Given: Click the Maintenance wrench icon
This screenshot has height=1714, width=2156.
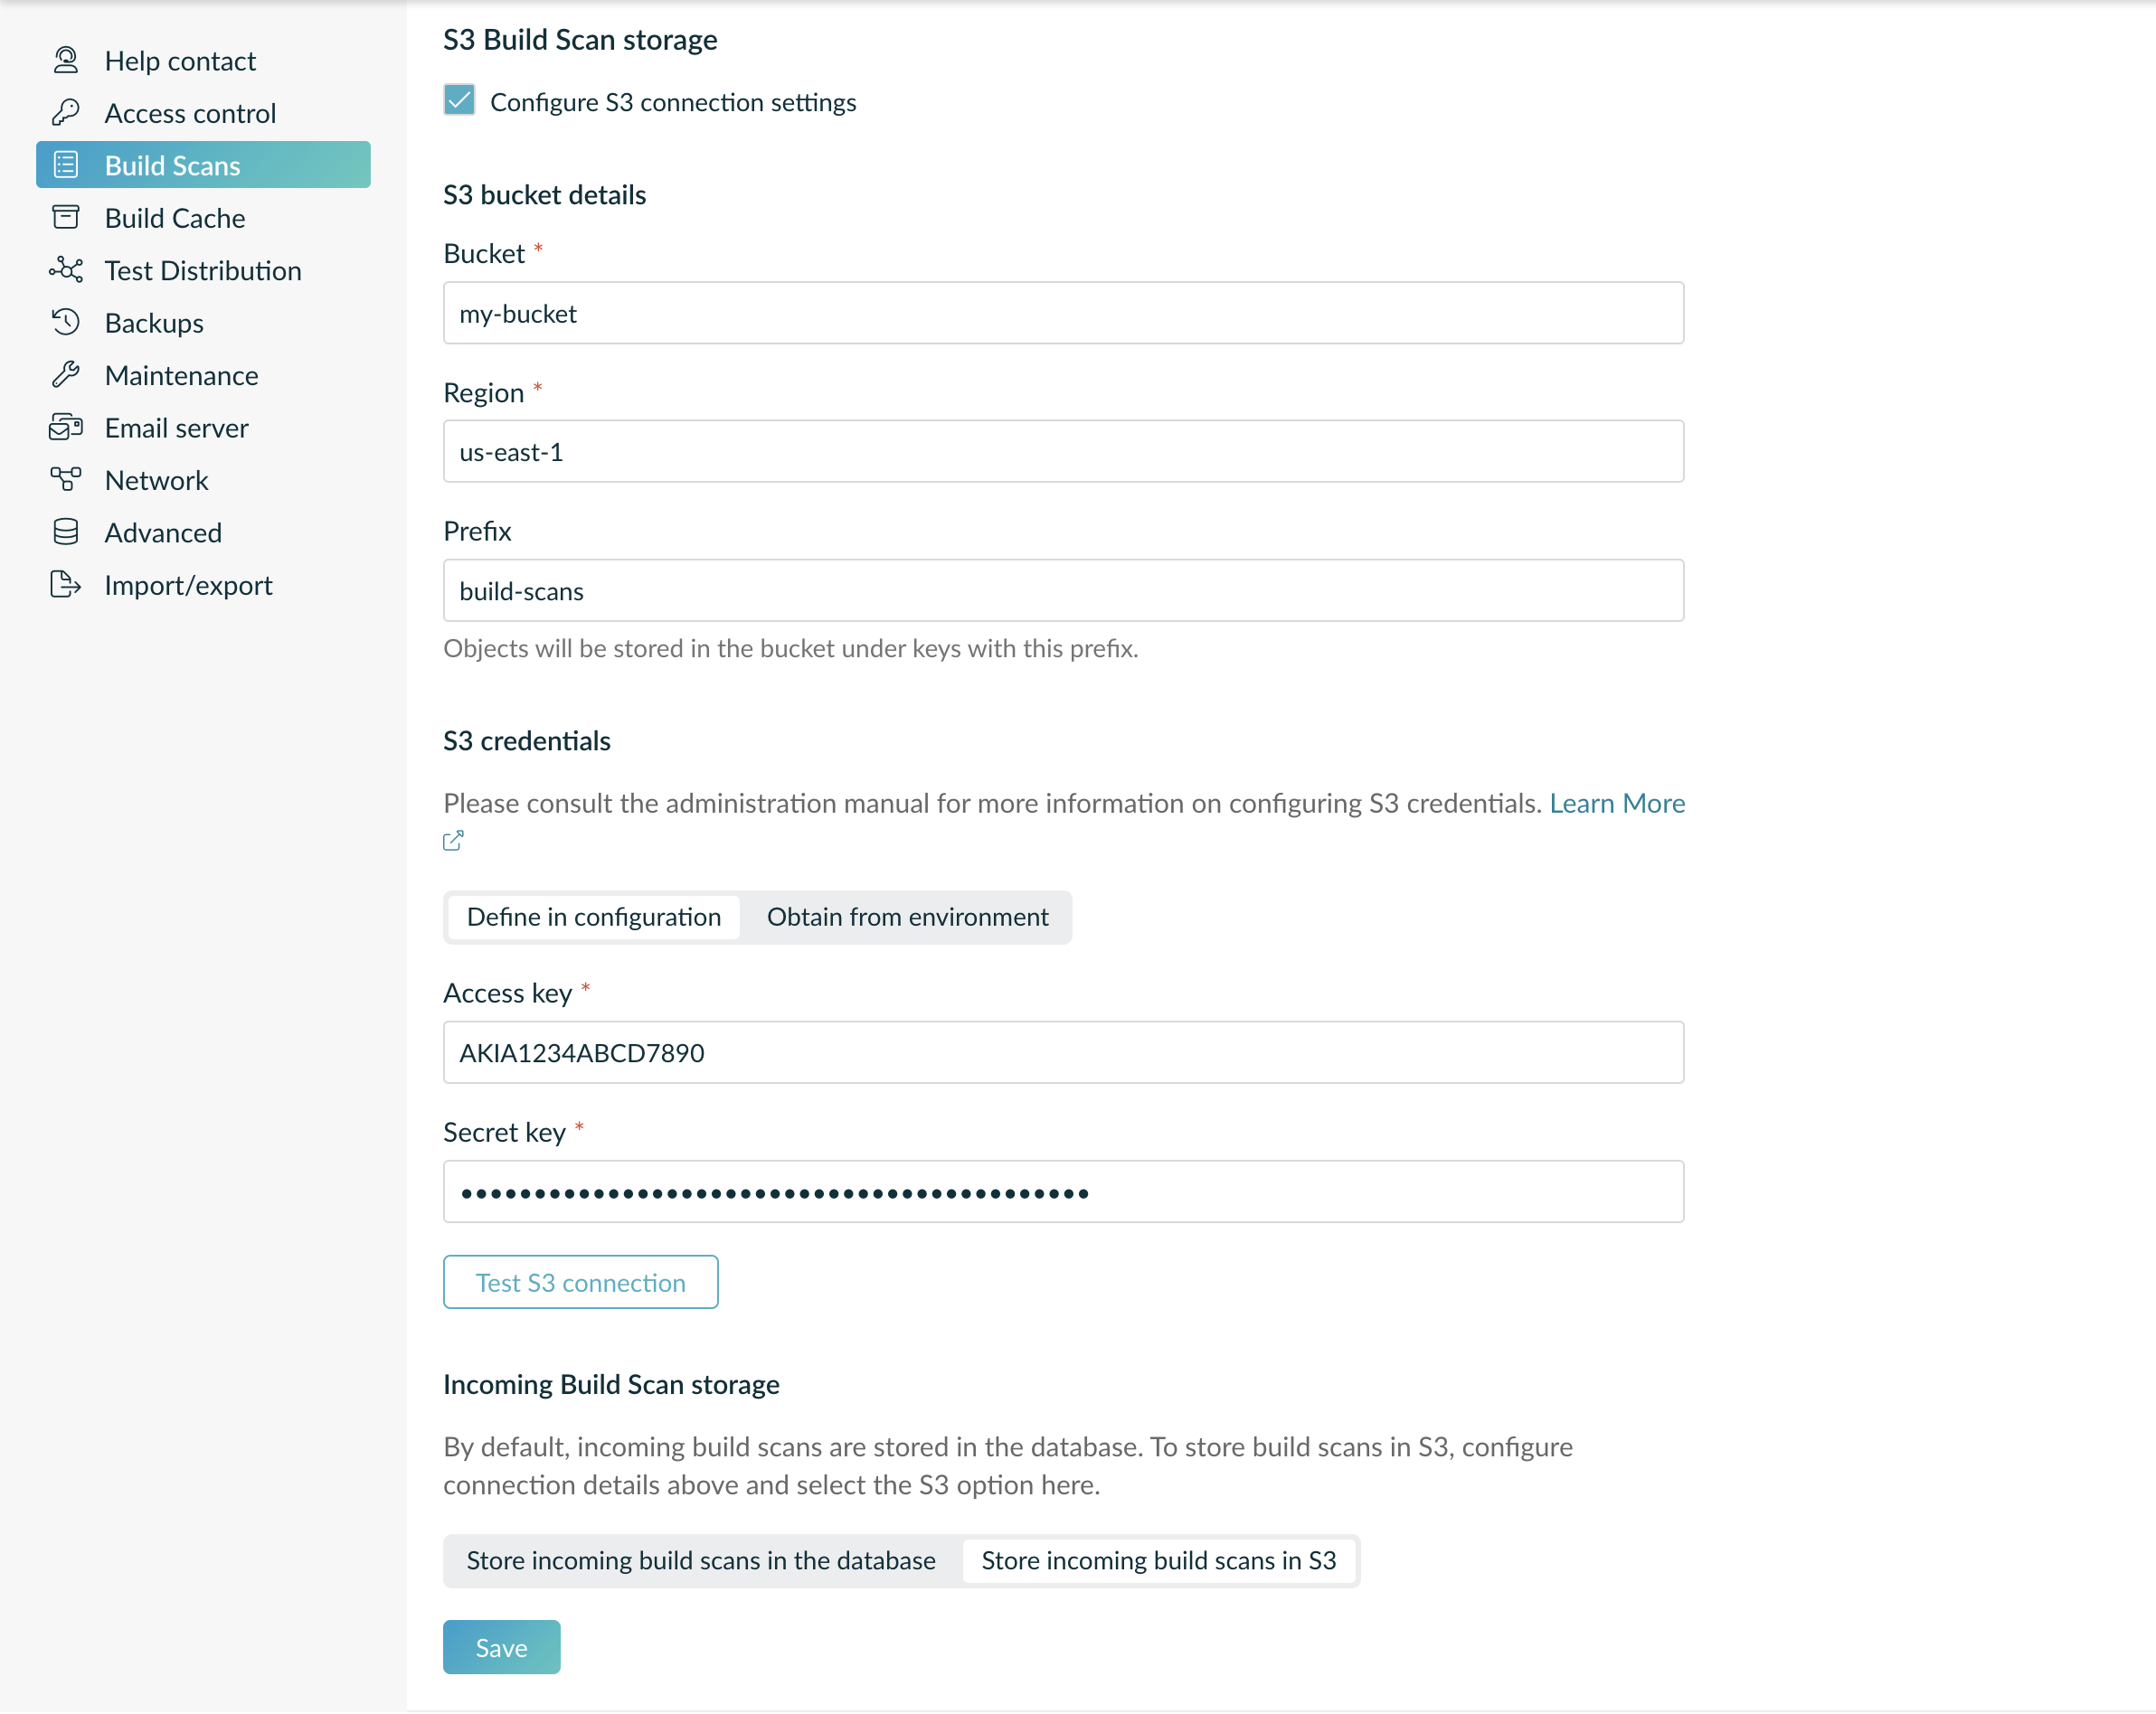Looking at the screenshot, I should click(x=66, y=375).
